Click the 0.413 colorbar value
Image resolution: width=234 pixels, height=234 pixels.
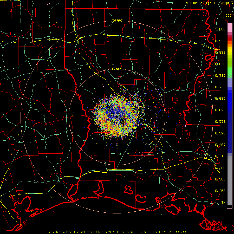click(220, 156)
